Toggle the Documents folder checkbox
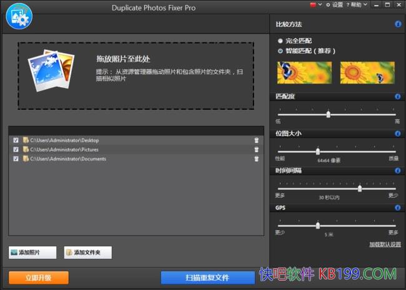 (x=16, y=159)
